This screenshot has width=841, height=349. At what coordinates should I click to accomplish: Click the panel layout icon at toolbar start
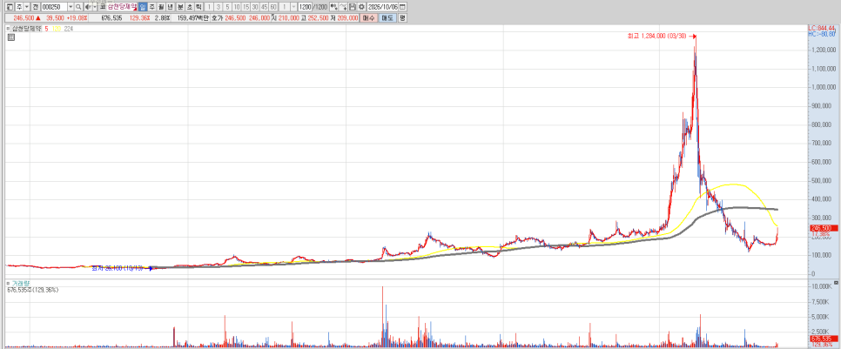(x=10, y=7)
